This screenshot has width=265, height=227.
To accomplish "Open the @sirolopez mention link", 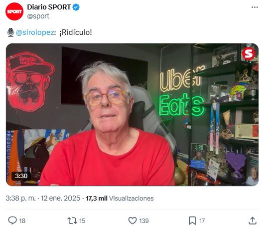I will (35, 32).
